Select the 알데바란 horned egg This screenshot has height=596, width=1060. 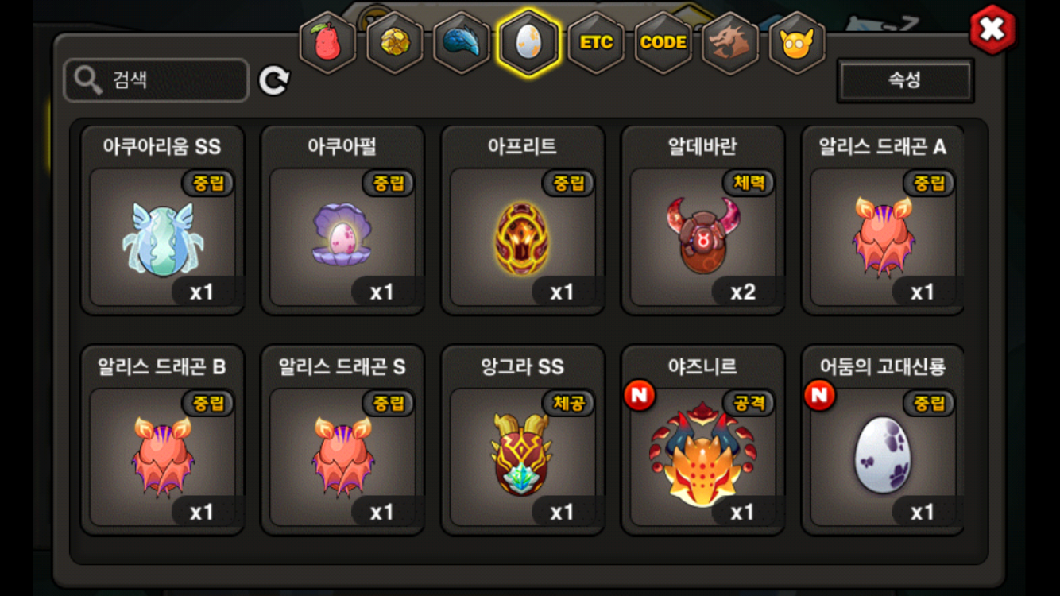[703, 220]
